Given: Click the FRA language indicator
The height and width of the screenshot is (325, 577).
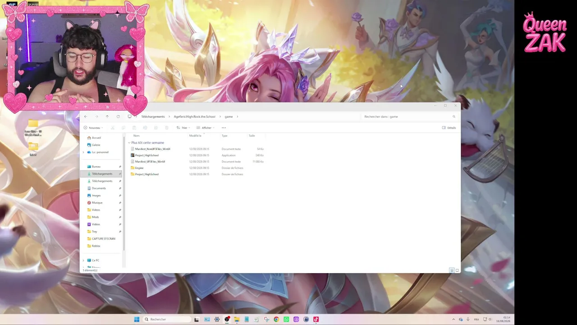Looking at the screenshot, I should [476, 320].
